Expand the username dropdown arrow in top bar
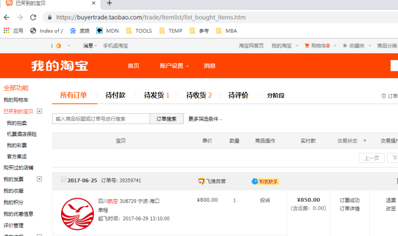 pos(69,46)
